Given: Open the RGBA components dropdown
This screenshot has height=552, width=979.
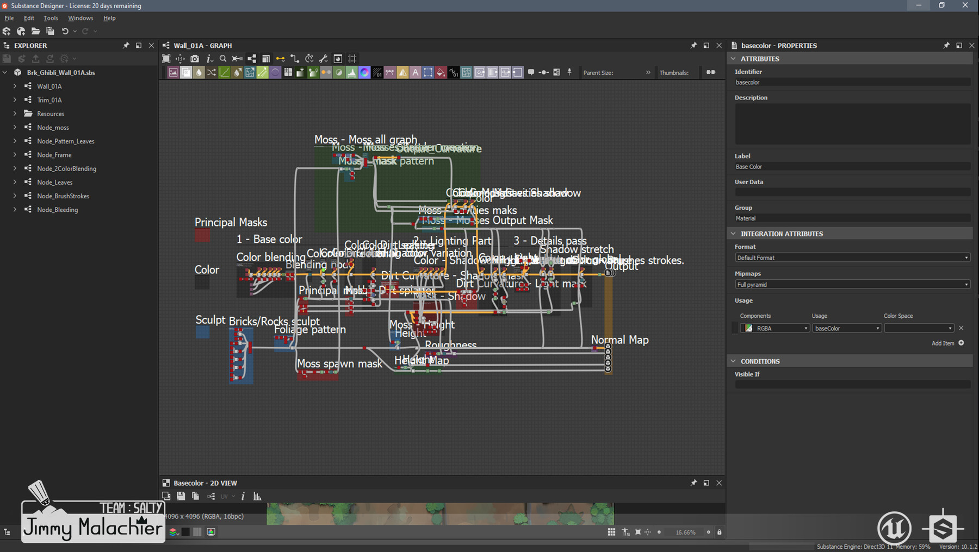Looking at the screenshot, I should [x=776, y=328].
